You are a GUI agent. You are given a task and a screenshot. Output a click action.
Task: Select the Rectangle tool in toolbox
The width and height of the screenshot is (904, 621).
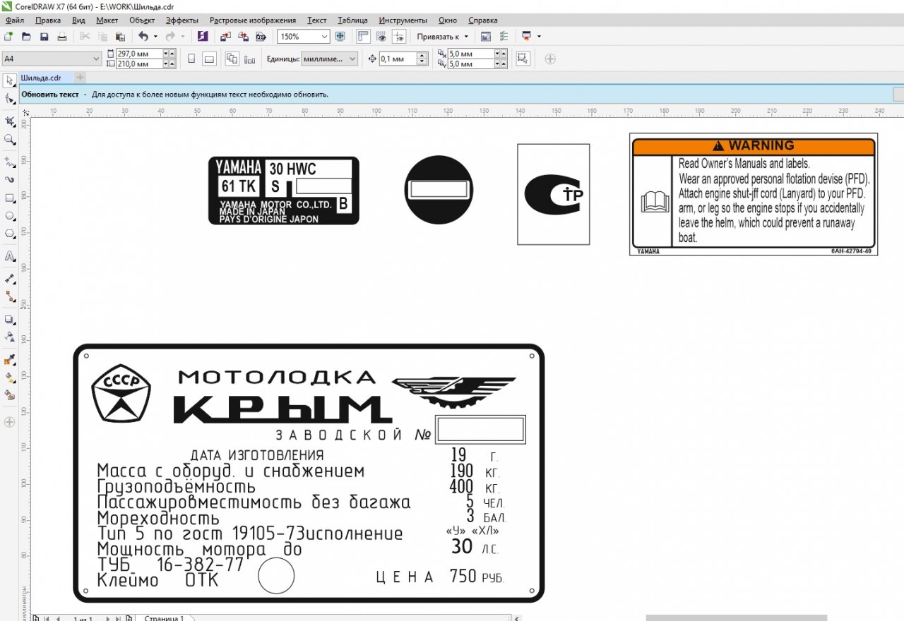tap(10, 198)
